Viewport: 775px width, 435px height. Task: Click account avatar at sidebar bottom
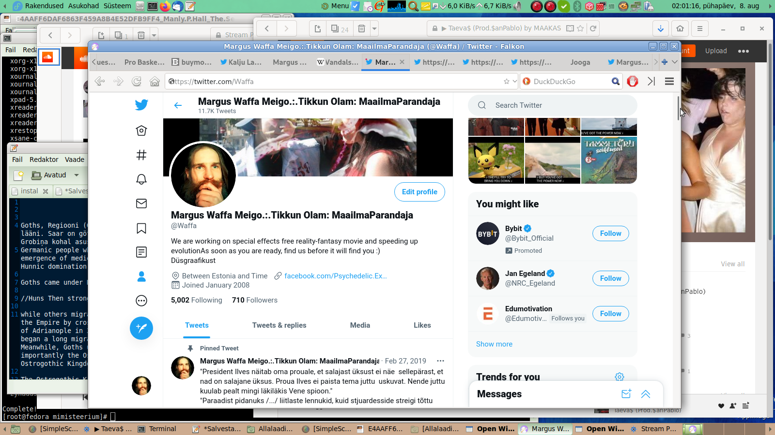141,386
